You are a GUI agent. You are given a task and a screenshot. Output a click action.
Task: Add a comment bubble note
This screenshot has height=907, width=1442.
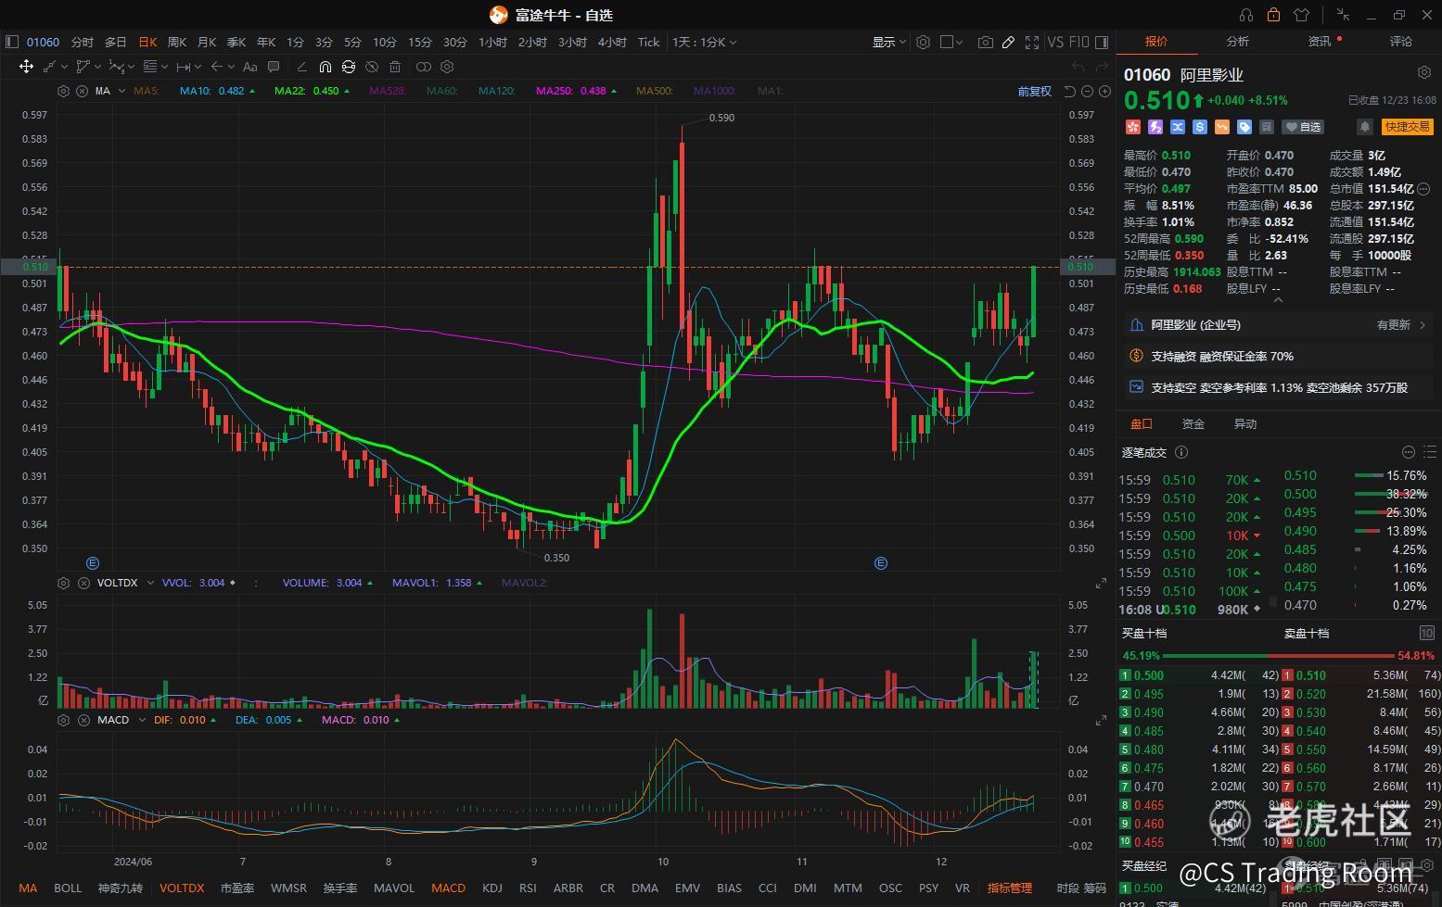coord(274,67)
